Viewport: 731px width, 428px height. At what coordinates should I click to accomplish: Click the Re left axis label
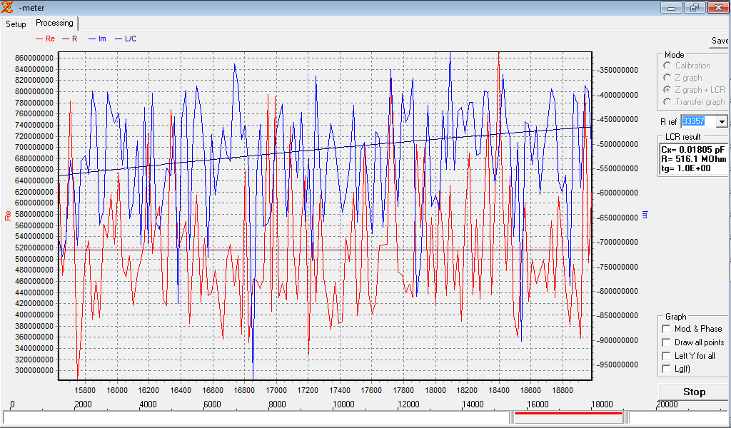(x=7, y=215)
